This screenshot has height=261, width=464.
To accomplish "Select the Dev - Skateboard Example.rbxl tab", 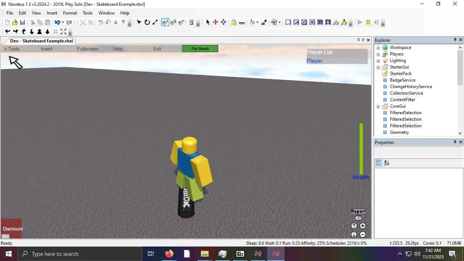I will pos(41,41).
